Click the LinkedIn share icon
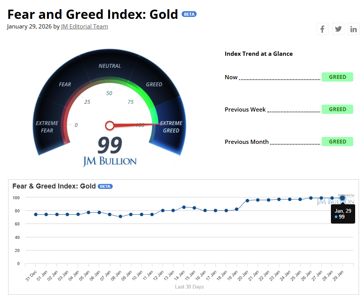Screen dimensions: 364x297 point(353,28)
